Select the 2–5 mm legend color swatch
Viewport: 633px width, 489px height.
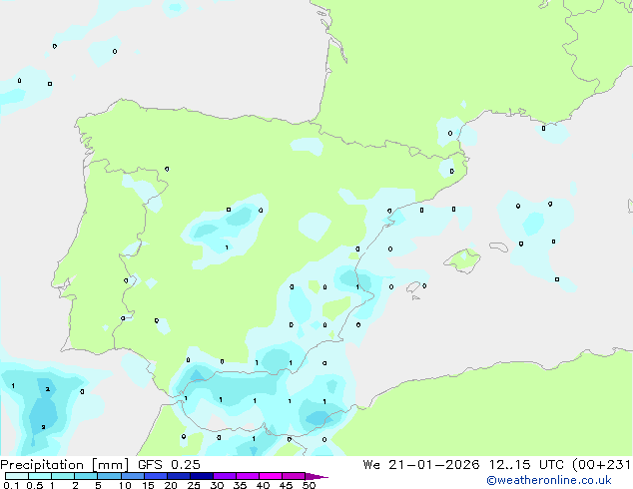coord(86,476)
